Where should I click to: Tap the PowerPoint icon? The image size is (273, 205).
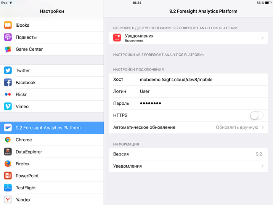pyautogui.click(x=8, y=176)
